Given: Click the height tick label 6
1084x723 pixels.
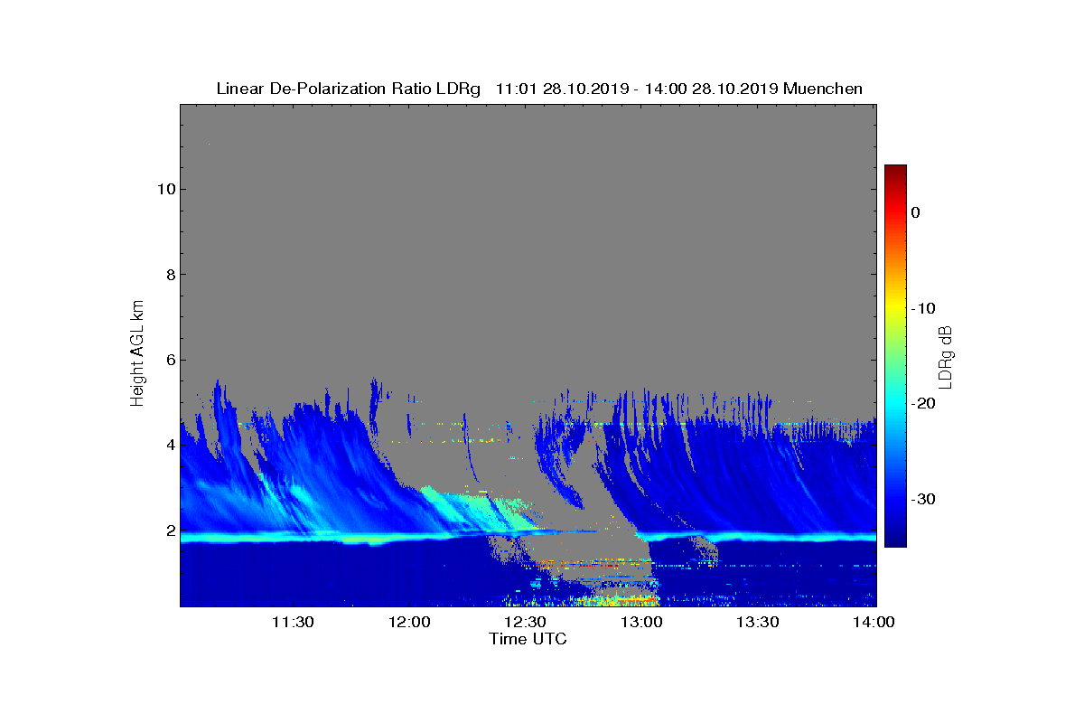Looking at the screenshot, I should (x=169, y=360).
